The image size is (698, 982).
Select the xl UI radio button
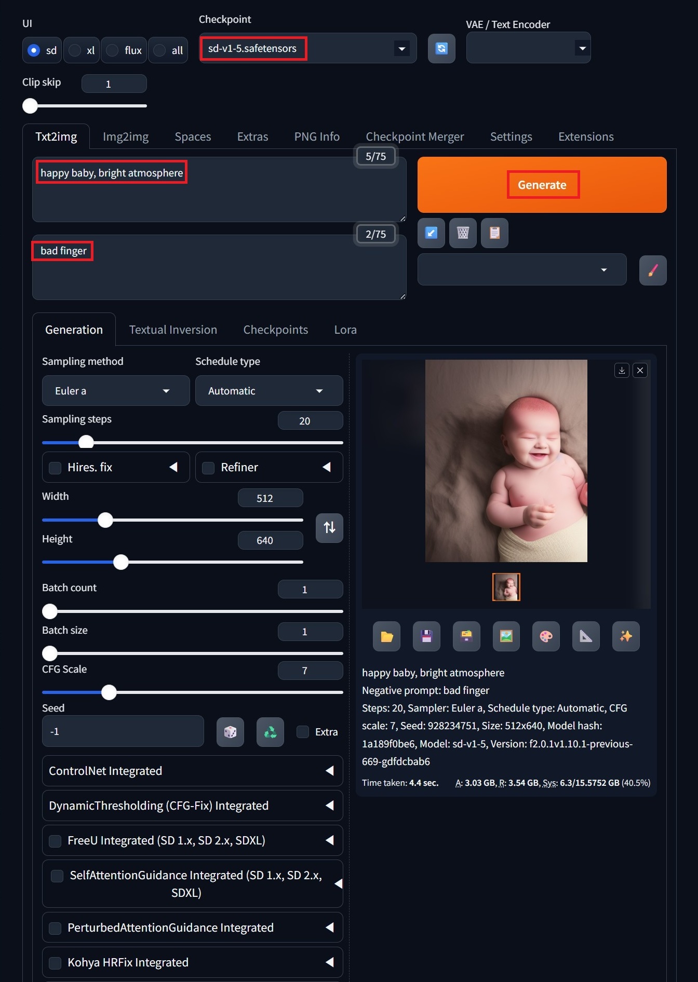[75, 50]
